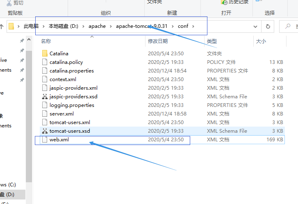Click tomcat-users.xml file icon
298x204 pixels.
(x=45, y=122)
